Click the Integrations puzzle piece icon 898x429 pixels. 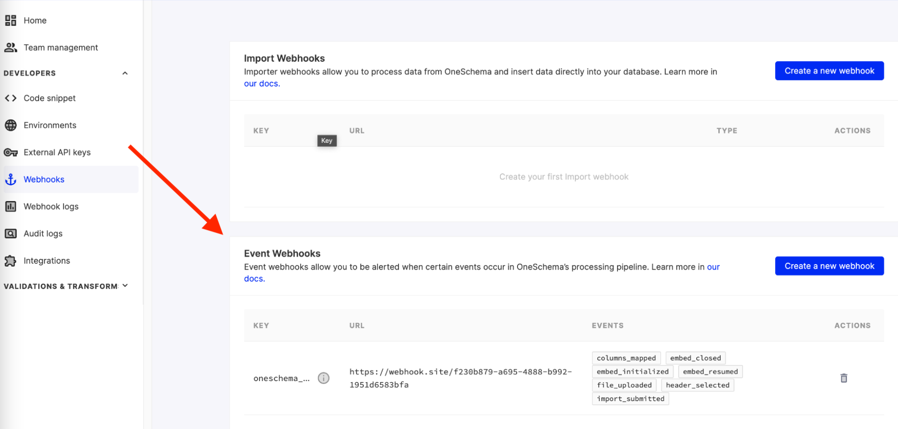click(11, 261)
